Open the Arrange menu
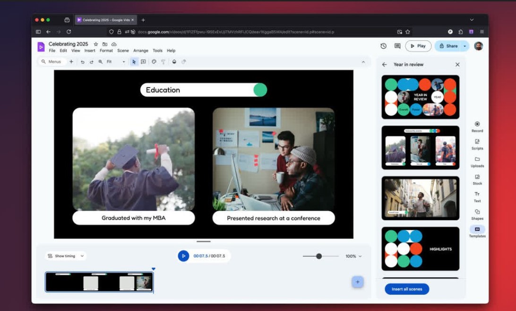This screenshot has width=516, height=311. (140, 51)
